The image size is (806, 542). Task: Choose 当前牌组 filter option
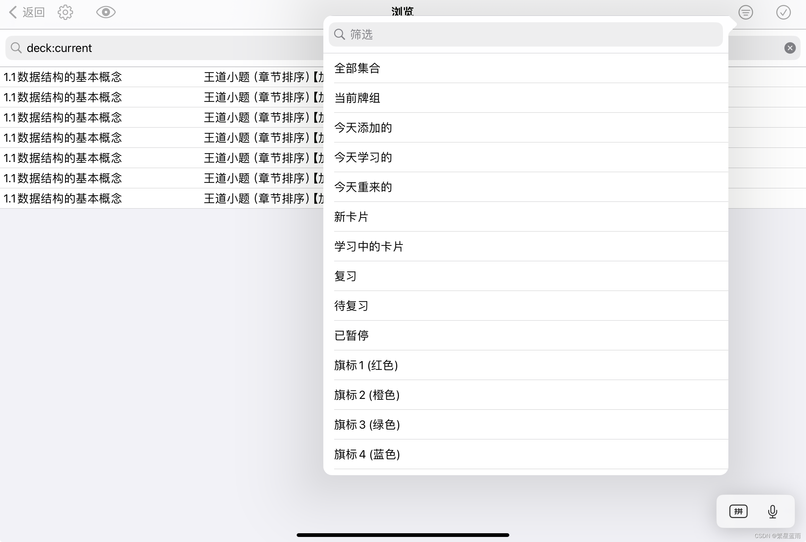click(357, 98)
